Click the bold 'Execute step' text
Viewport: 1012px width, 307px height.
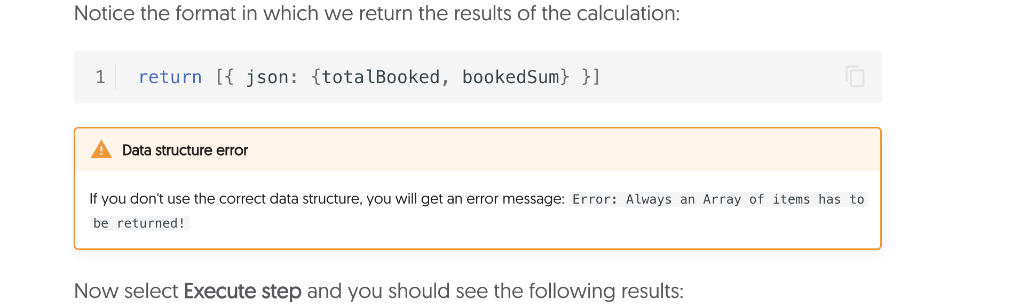(x=242, y=291)
